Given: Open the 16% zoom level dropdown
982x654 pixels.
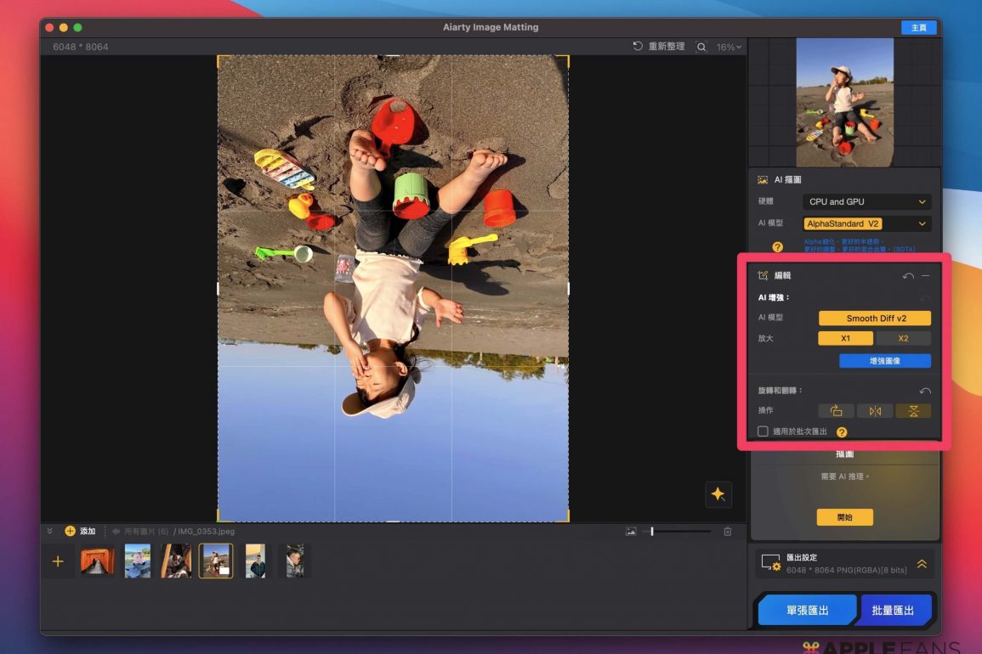Looking at the screenshot, I should (x=729, y=48).
